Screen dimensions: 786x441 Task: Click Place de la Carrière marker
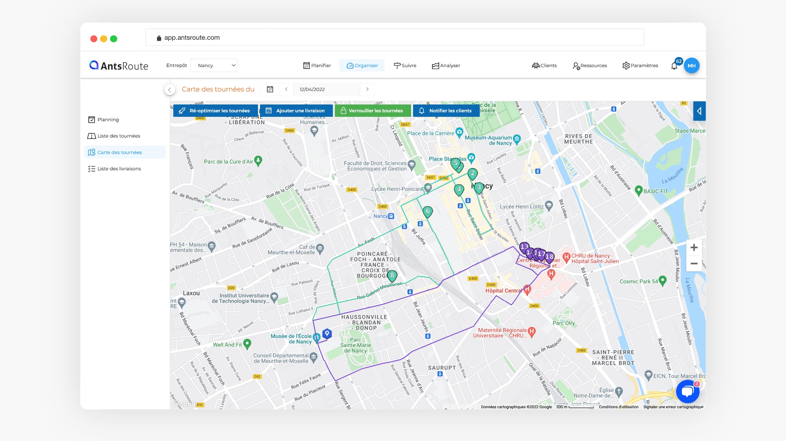(x=459, y=132)
